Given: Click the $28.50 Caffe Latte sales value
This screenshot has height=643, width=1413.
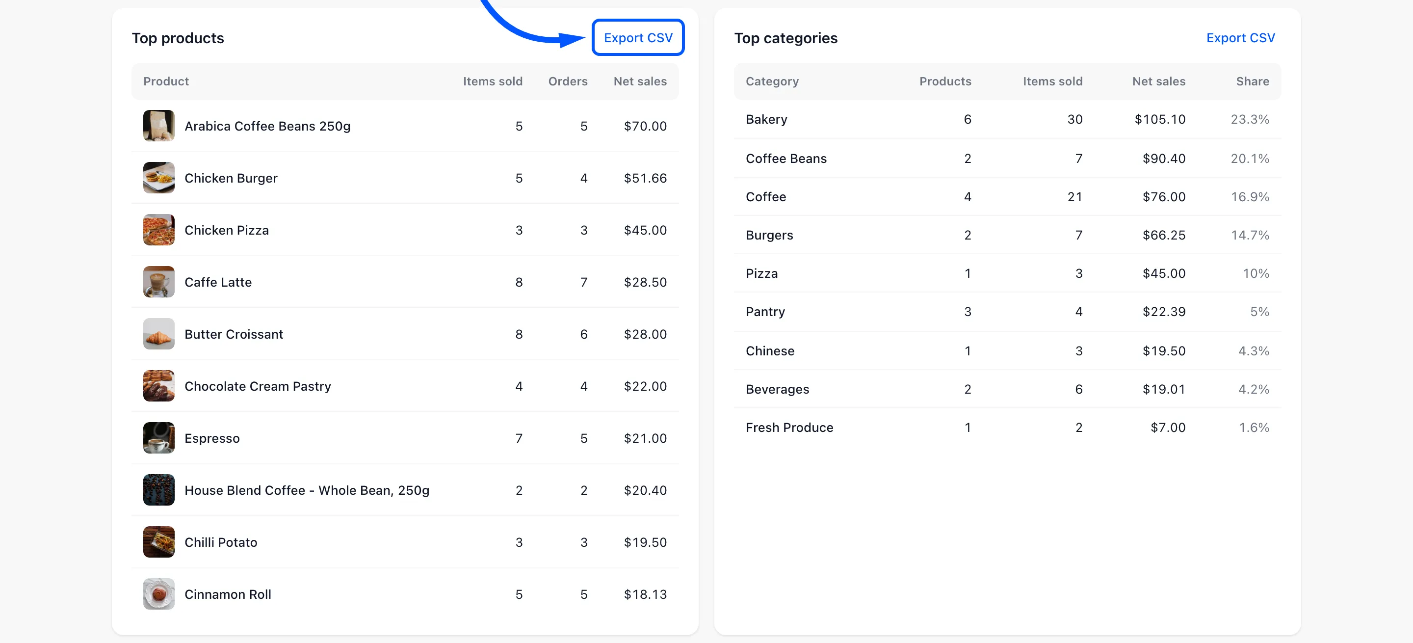Looking at the screenshot, I should pos(645,283).
